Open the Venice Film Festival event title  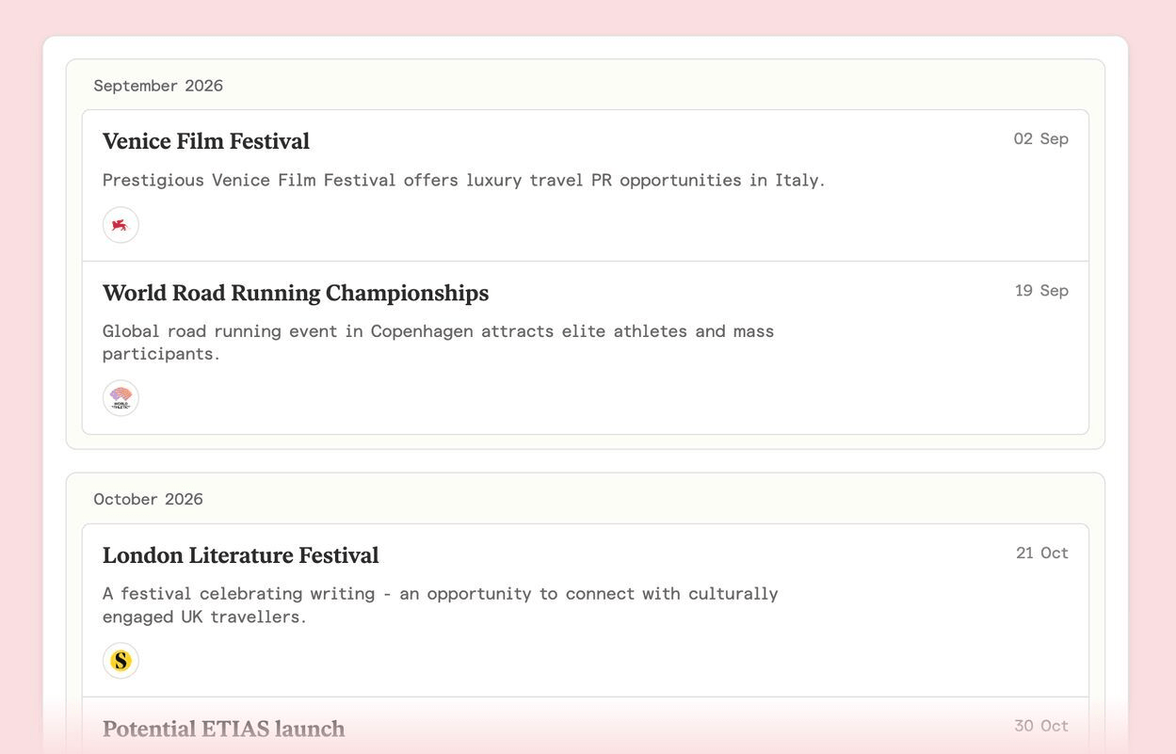(205, 141)
